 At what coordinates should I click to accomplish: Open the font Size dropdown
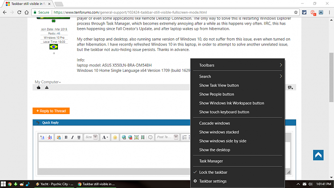coord(91,137)
